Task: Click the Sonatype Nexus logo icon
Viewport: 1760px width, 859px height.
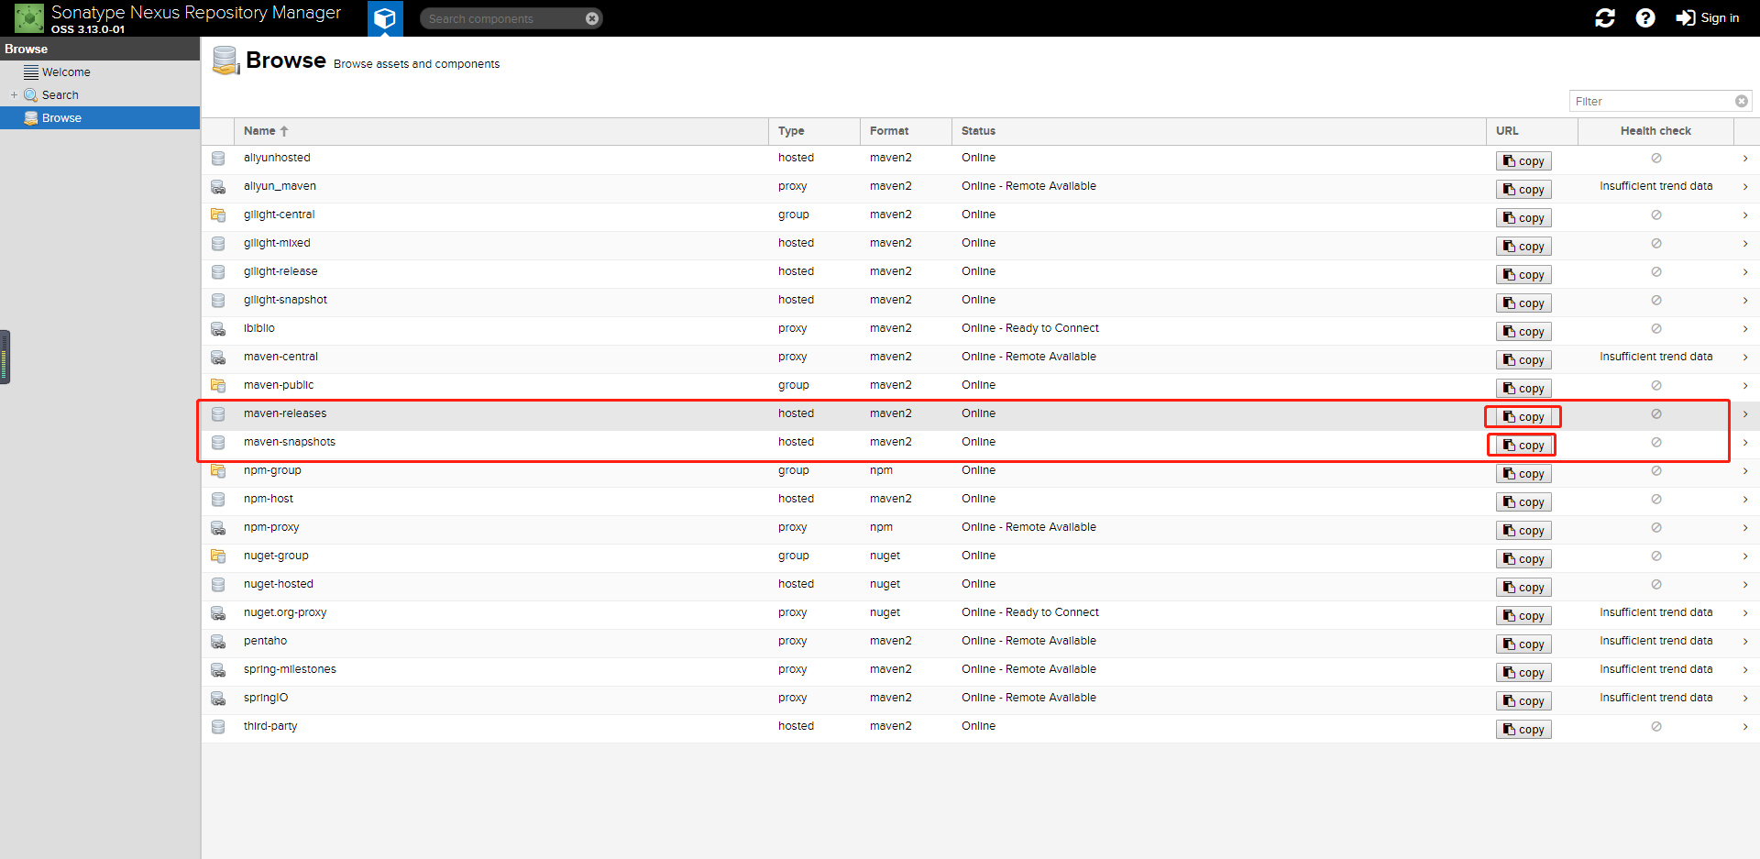Action: pos(28,17)
